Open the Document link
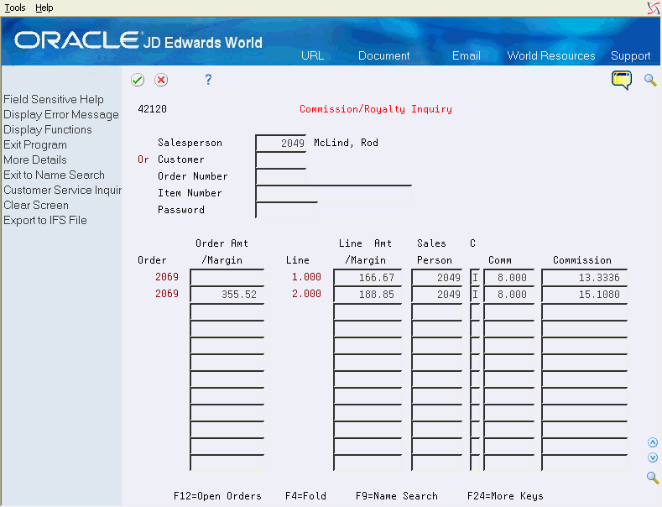662x507 pixels. [x=383, y=55]
